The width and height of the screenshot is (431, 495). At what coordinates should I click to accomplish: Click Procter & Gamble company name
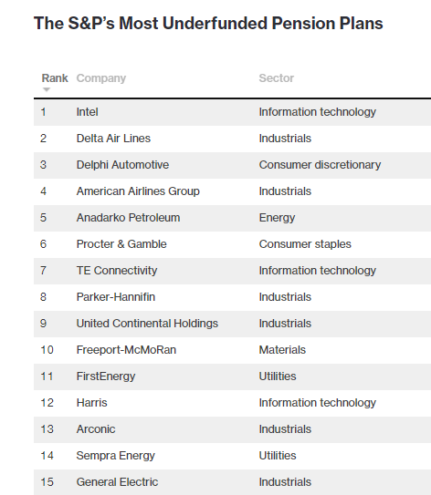(x=121, y=244)
